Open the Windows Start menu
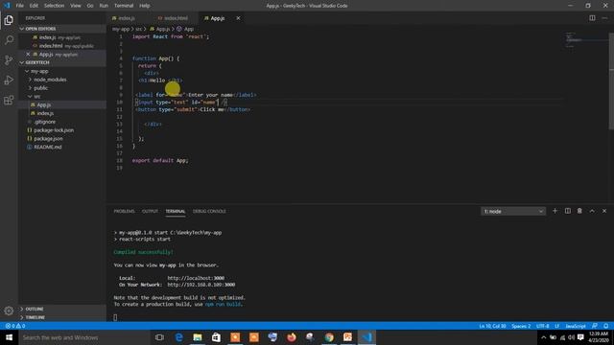The height and width of the screenshot is (345, 614). [9, 337]
